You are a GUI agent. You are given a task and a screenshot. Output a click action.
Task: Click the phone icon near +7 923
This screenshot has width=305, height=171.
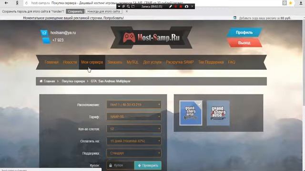pos(46,40)
